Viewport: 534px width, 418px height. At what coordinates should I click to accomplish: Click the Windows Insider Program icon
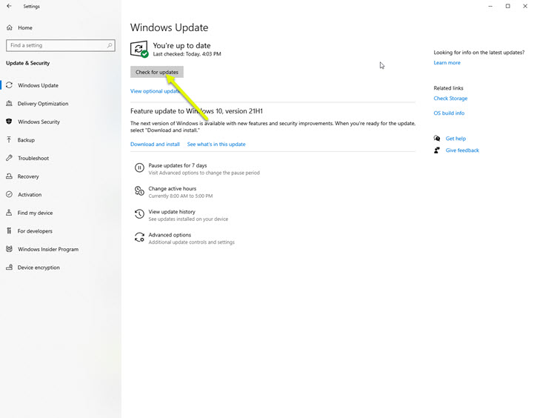pos(9,249)
